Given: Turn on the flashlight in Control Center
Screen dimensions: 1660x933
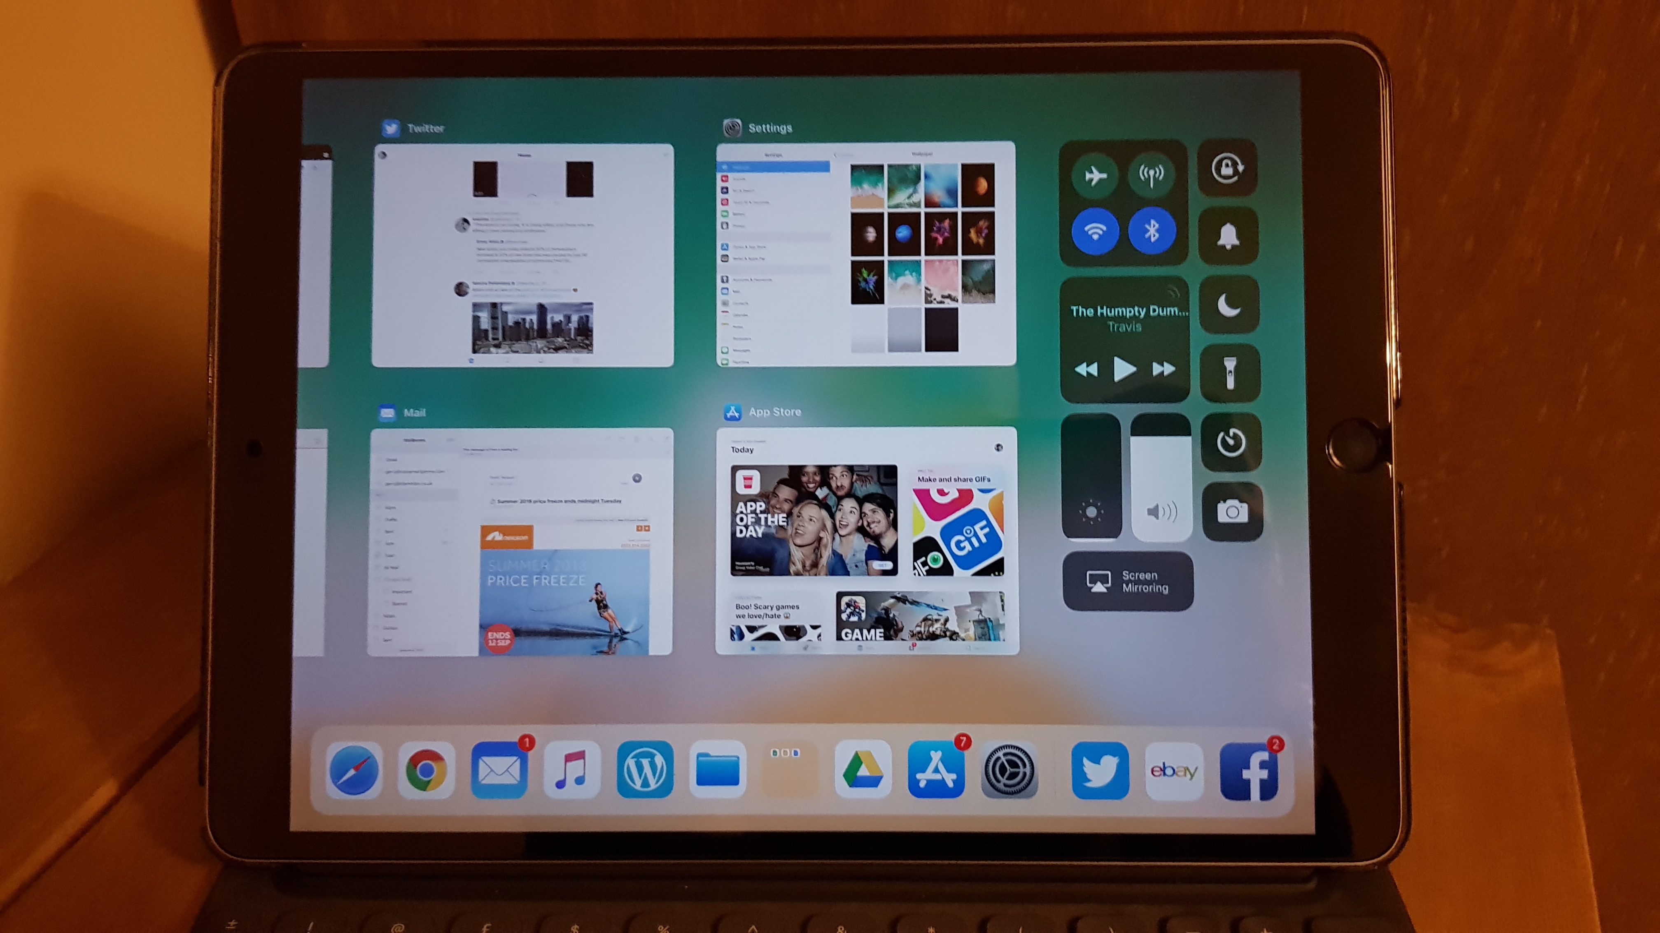Looking at the screenshot, I should pos(1229,373).
